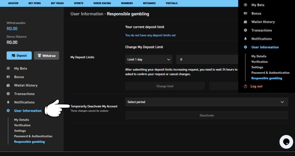Click the Wallet History icon in left sidebar

point(8,85)
